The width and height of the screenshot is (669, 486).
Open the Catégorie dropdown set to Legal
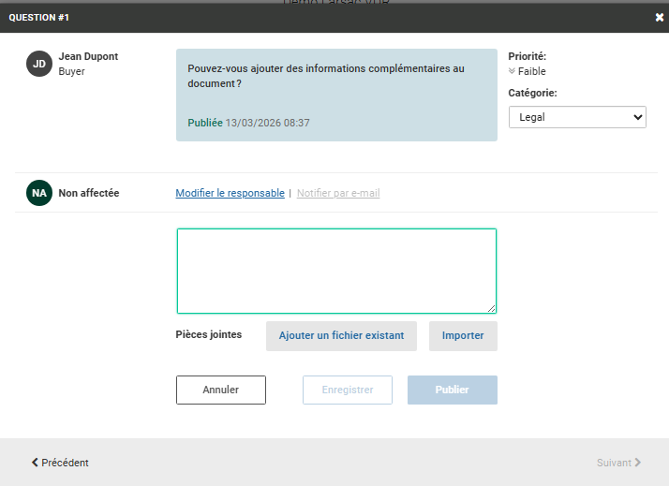point(577,117)
